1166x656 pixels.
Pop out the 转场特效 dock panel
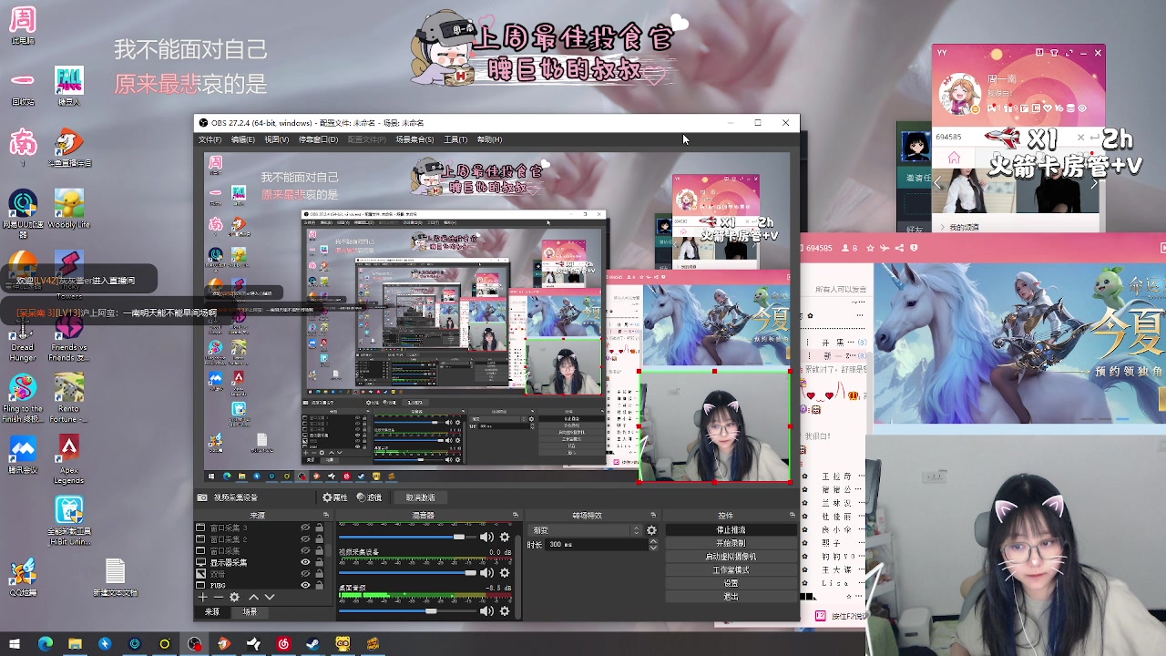pyautogui.click(x=653, y=515)
